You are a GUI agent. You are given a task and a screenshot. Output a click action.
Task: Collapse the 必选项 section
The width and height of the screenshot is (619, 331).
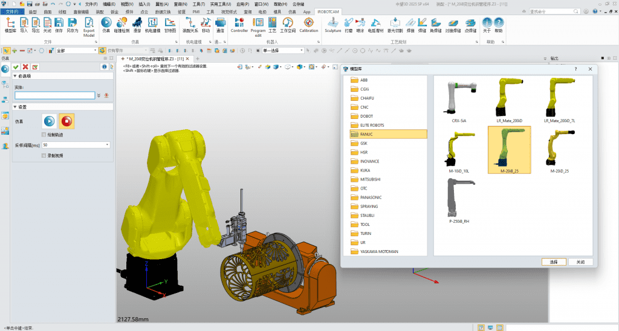click(15, 76)
